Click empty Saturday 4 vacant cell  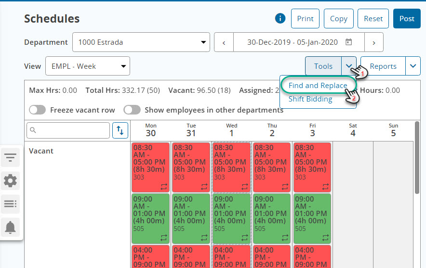click(x=353, y=205)
